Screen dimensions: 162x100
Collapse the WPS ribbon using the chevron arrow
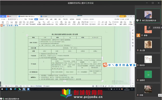(133, 19)
